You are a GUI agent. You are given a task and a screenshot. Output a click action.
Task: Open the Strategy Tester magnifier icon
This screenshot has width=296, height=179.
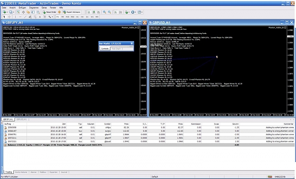[38, 12]
